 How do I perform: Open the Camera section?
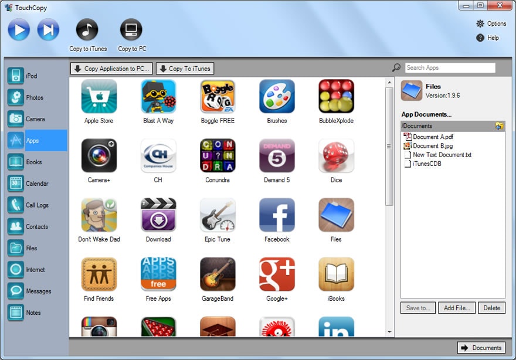coord(36,119)
